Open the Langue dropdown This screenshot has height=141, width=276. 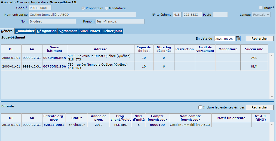[261, 15]
